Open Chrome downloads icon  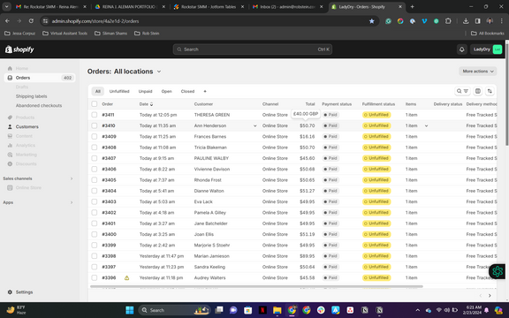pyautogui.click(x=466, y=21)
